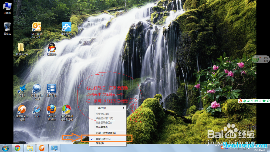Open the Windows Start orb
Viewport: 270px width, 152px height.
pos(5,148)
